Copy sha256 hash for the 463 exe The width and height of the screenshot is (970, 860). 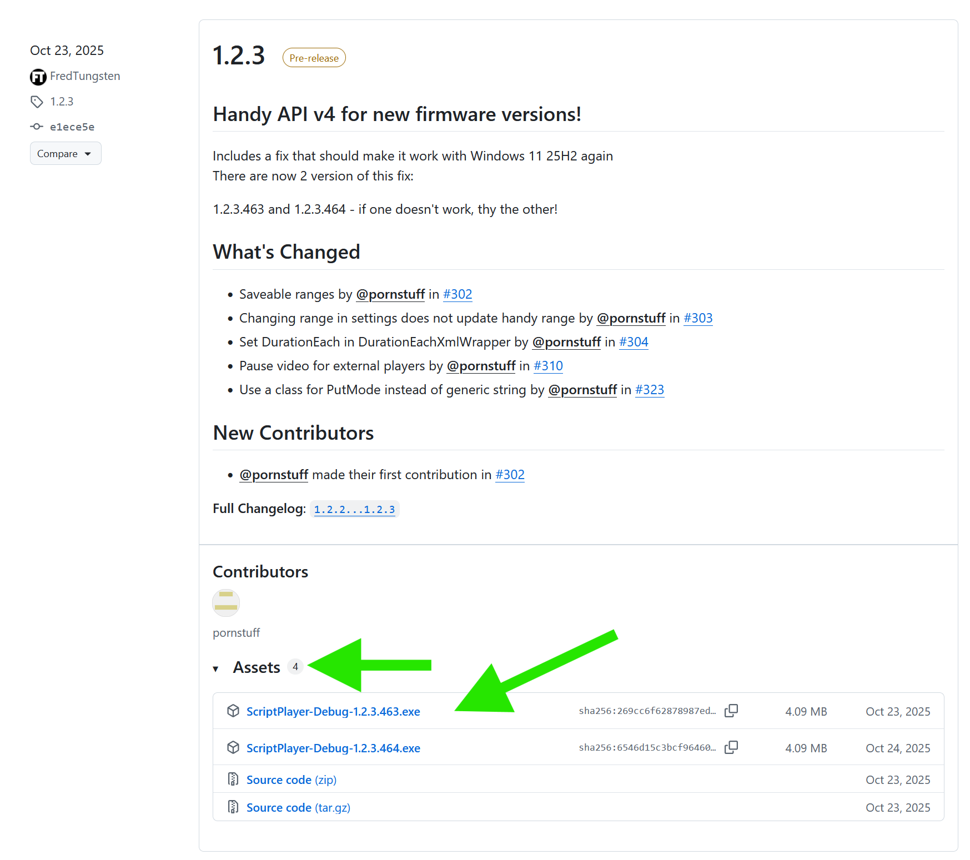click(731, 711)
